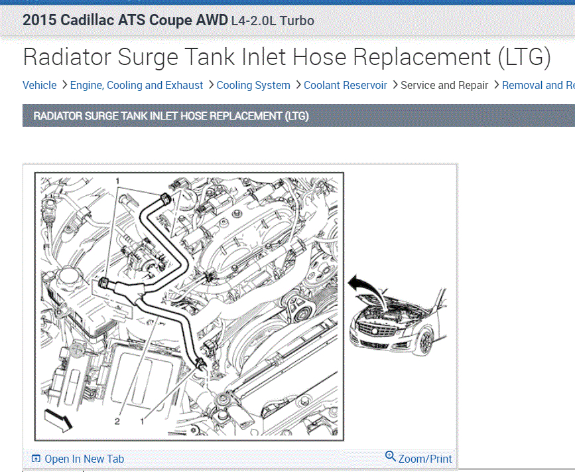Click the engine hose diagram image
The image size is (575, 472).
[189, 307]
